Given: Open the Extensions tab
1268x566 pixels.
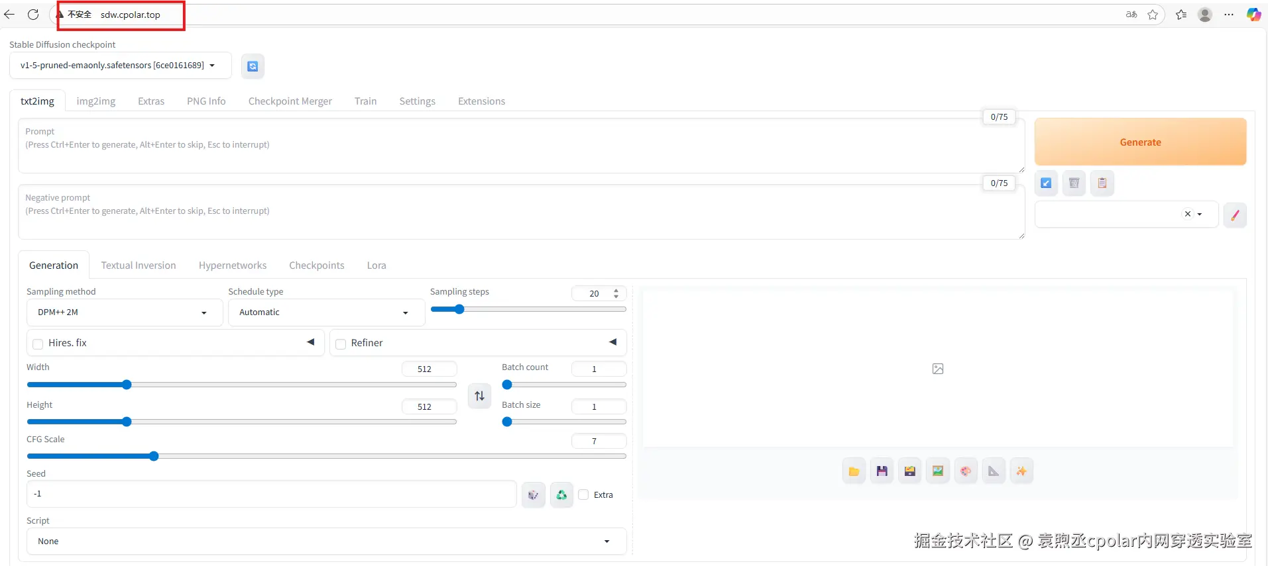Looking at the screenshot, I should (x=482, y=101).
